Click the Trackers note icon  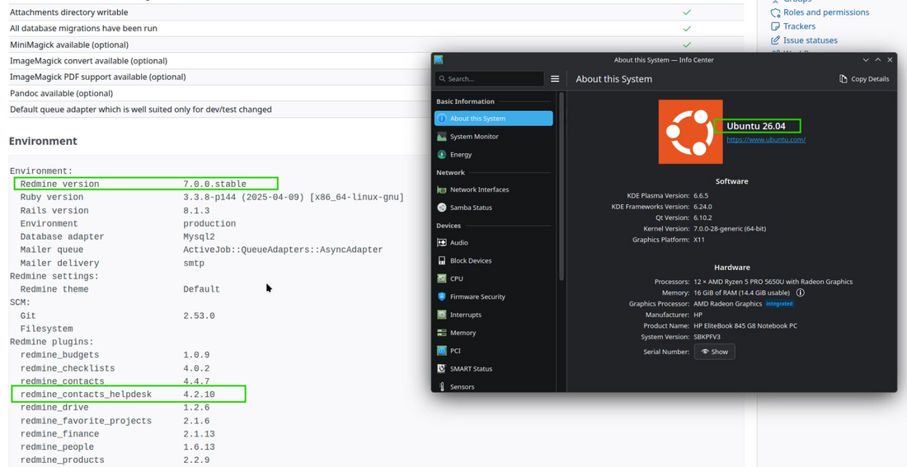tap(776, 26)
